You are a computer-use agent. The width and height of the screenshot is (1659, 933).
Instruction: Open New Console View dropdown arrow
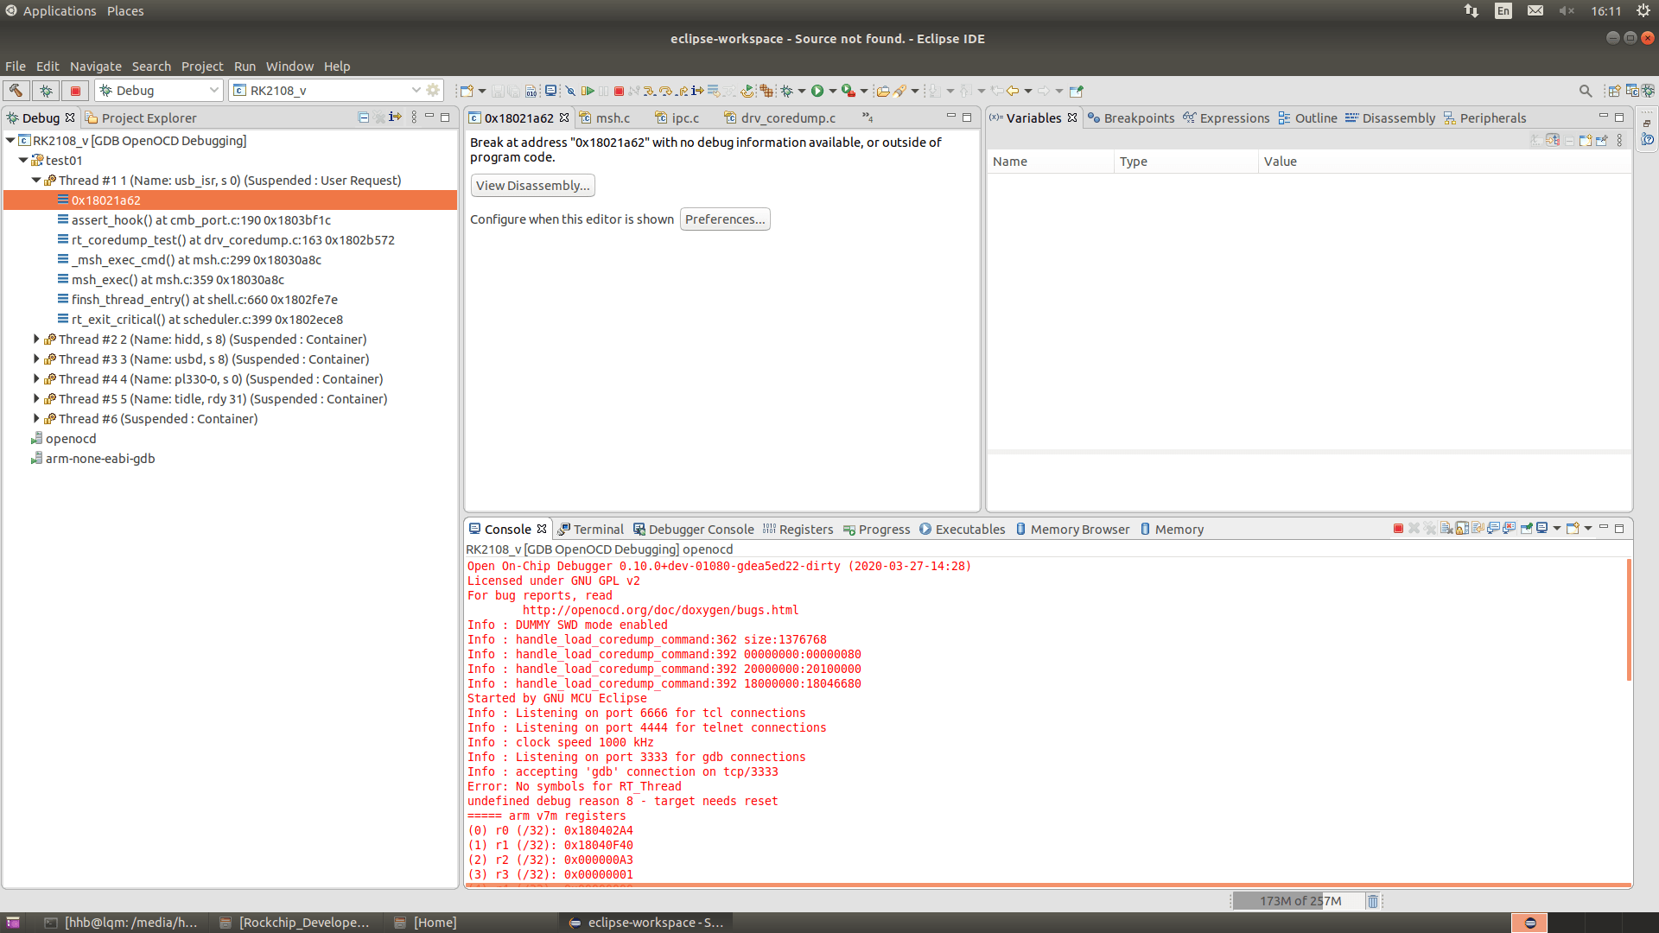point(1588,529)
